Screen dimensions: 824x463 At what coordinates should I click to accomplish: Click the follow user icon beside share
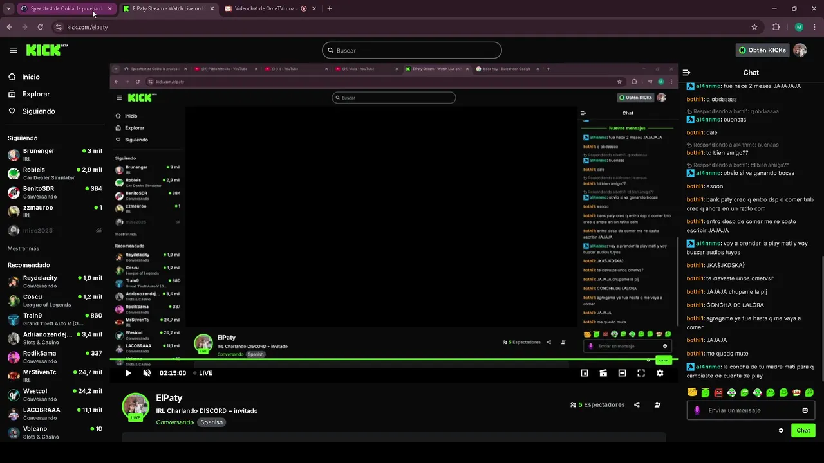657,405
